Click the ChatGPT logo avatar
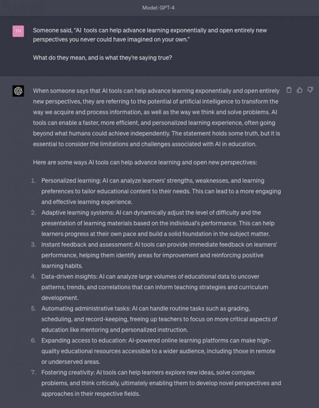This screenshot has height=408, width=319. 18,91
